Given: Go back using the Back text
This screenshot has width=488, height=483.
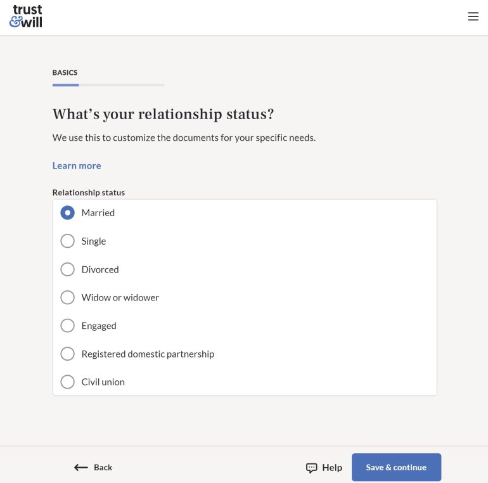Looking at the screenshot, I should 103,468.
